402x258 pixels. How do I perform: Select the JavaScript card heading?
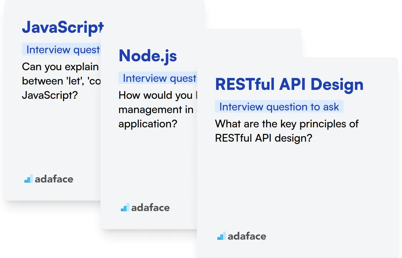click(63, 27)
